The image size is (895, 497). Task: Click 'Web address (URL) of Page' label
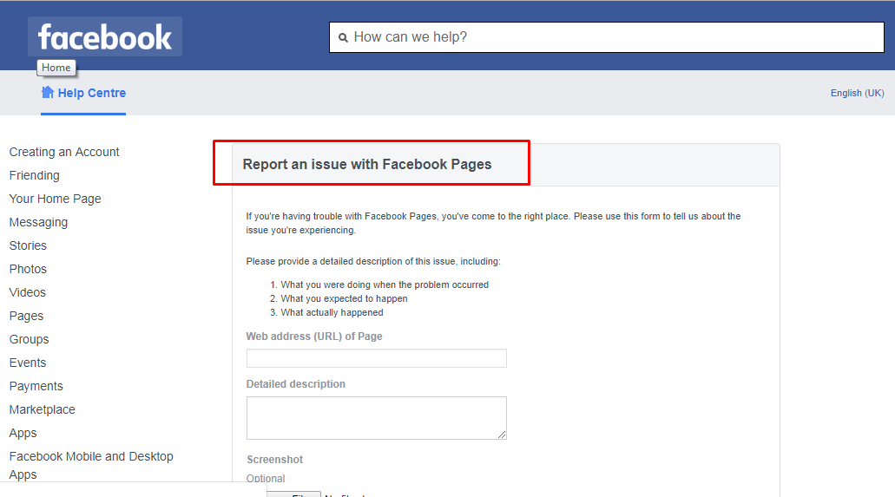314,336
